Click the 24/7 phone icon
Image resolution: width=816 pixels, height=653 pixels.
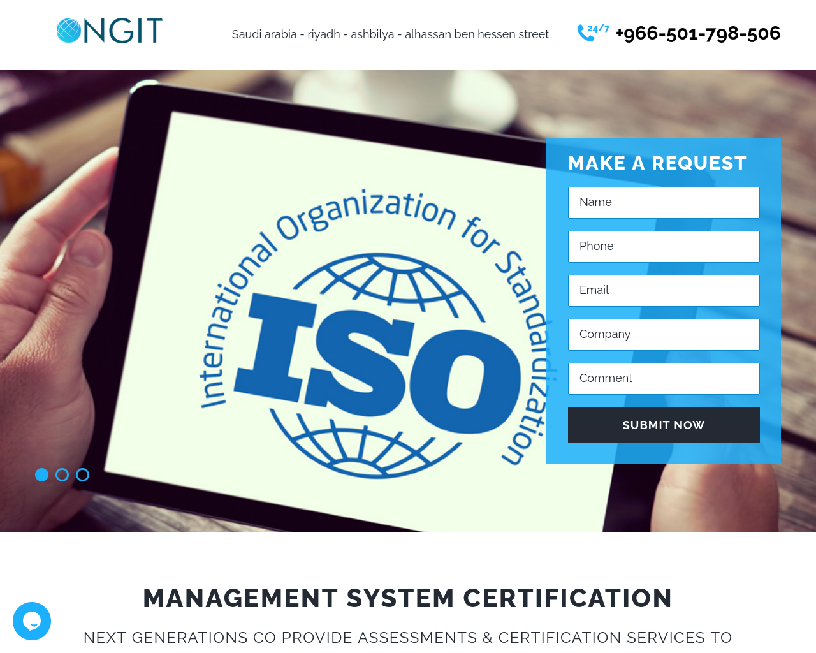click(594, 33)
